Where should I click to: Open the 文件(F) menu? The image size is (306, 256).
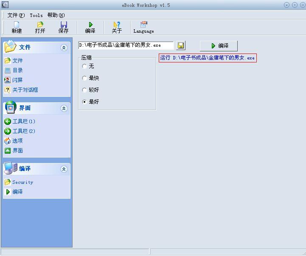(16, 15)
